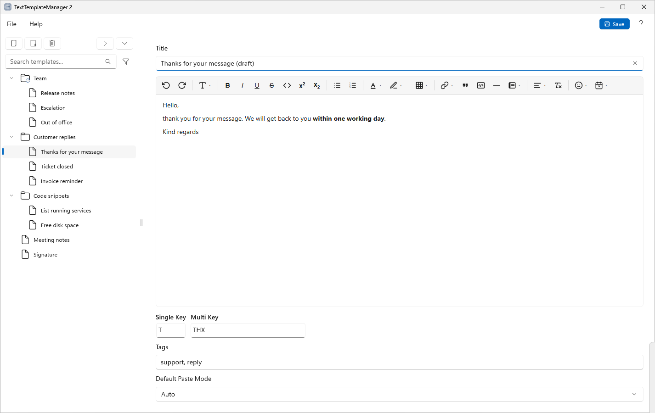This screenshot has height=413, width=655.
Task: Open the text block dropdown in toolbar
Action: pos(514,85)
